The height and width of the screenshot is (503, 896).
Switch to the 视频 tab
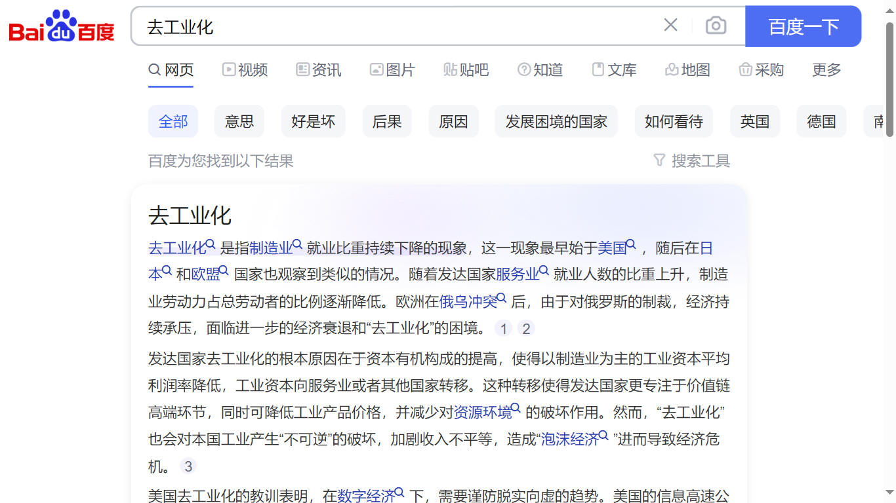pyautogui.click(x=245, y=69)
